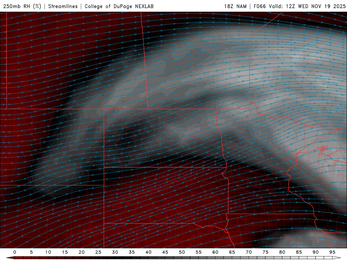Click the colorbar label "45"
The width and height of the screenshot is (347, 260).
165,252
